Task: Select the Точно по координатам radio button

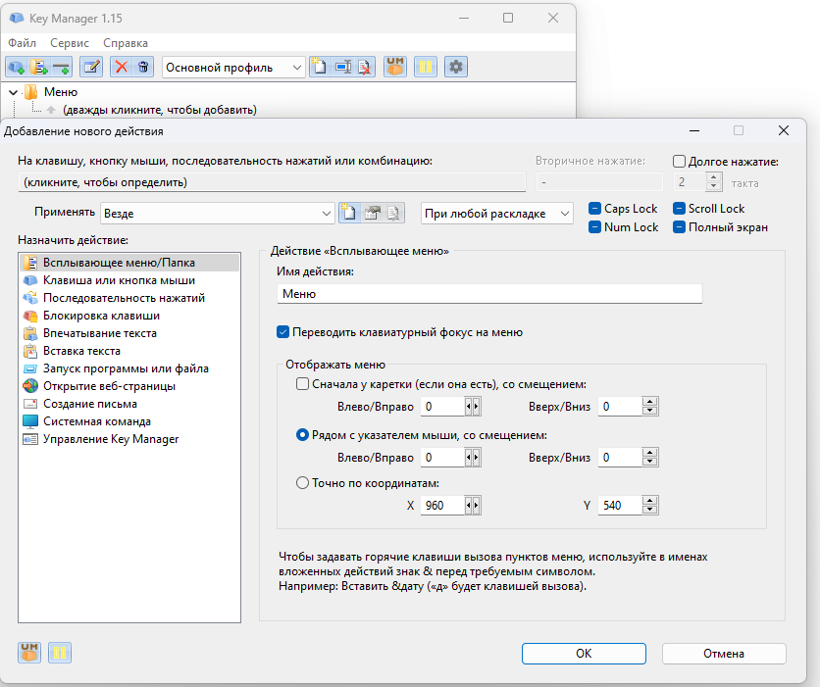Action: coord(302,482)
